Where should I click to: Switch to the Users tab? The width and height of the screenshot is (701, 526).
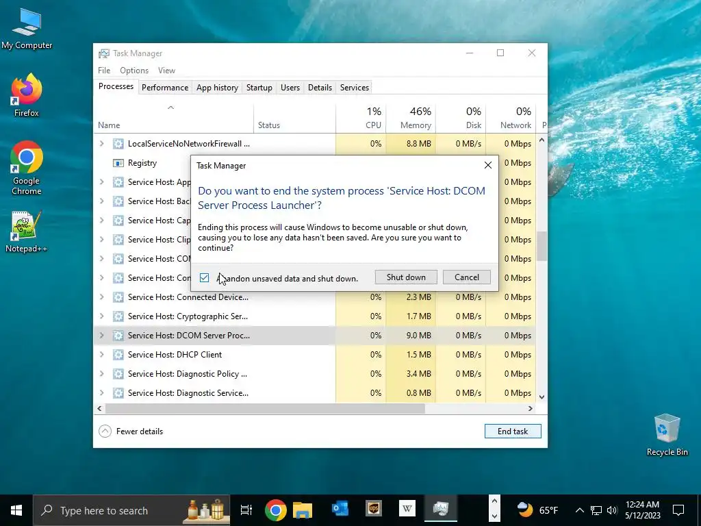pyautogui.click(x=290, y=87)
